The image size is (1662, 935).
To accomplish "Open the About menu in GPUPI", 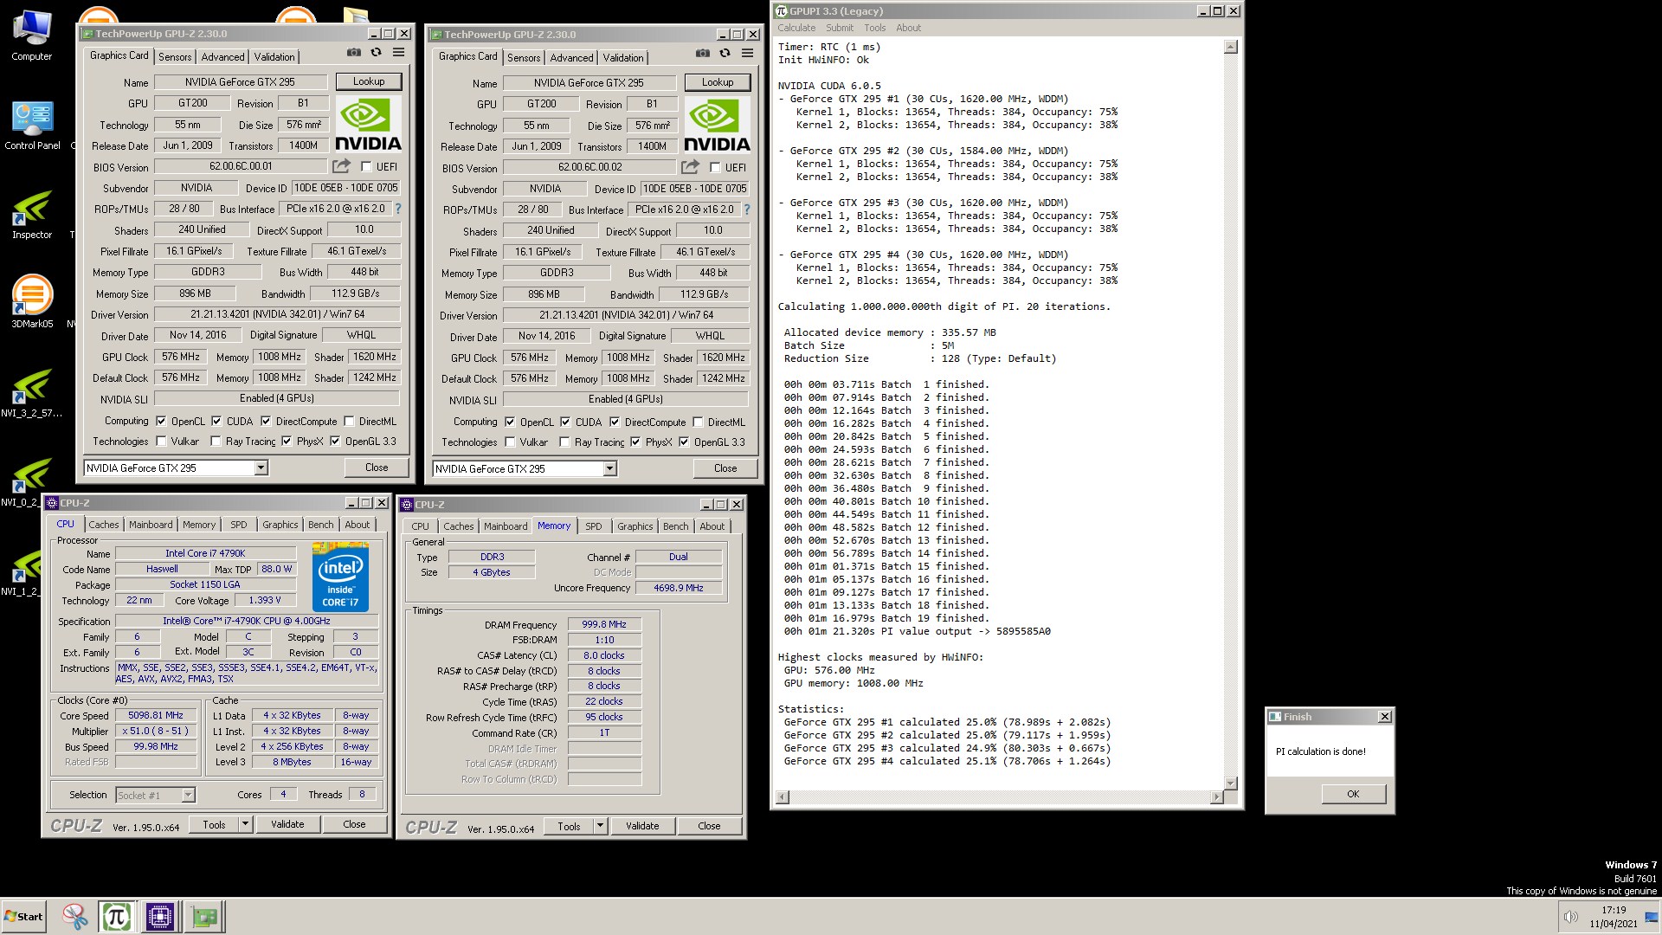I will tap(908, 28).
